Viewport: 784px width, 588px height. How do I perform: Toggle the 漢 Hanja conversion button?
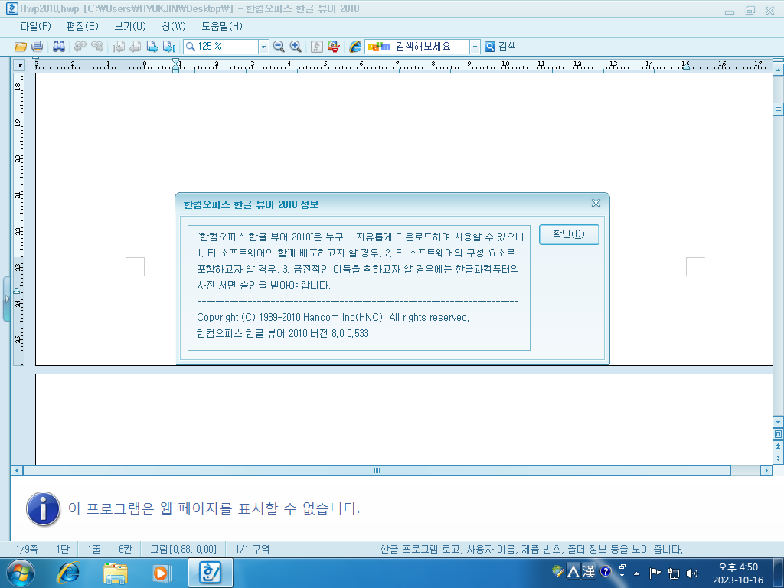pyautogui.click(x=589, y=571)
